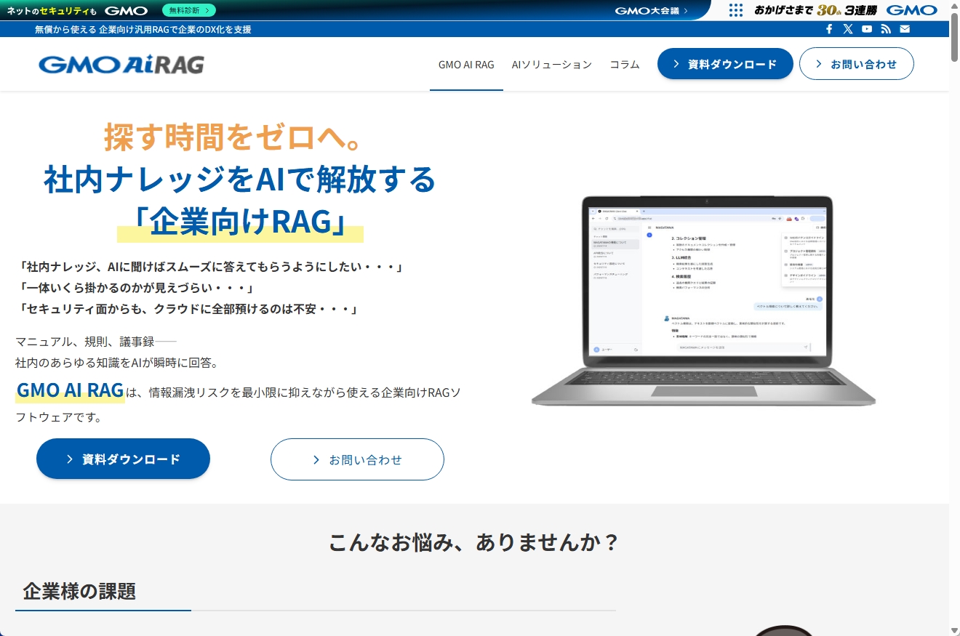960x636 pixels.
Task: Click the GMO AI RAG logo
Action: point(121,65)
